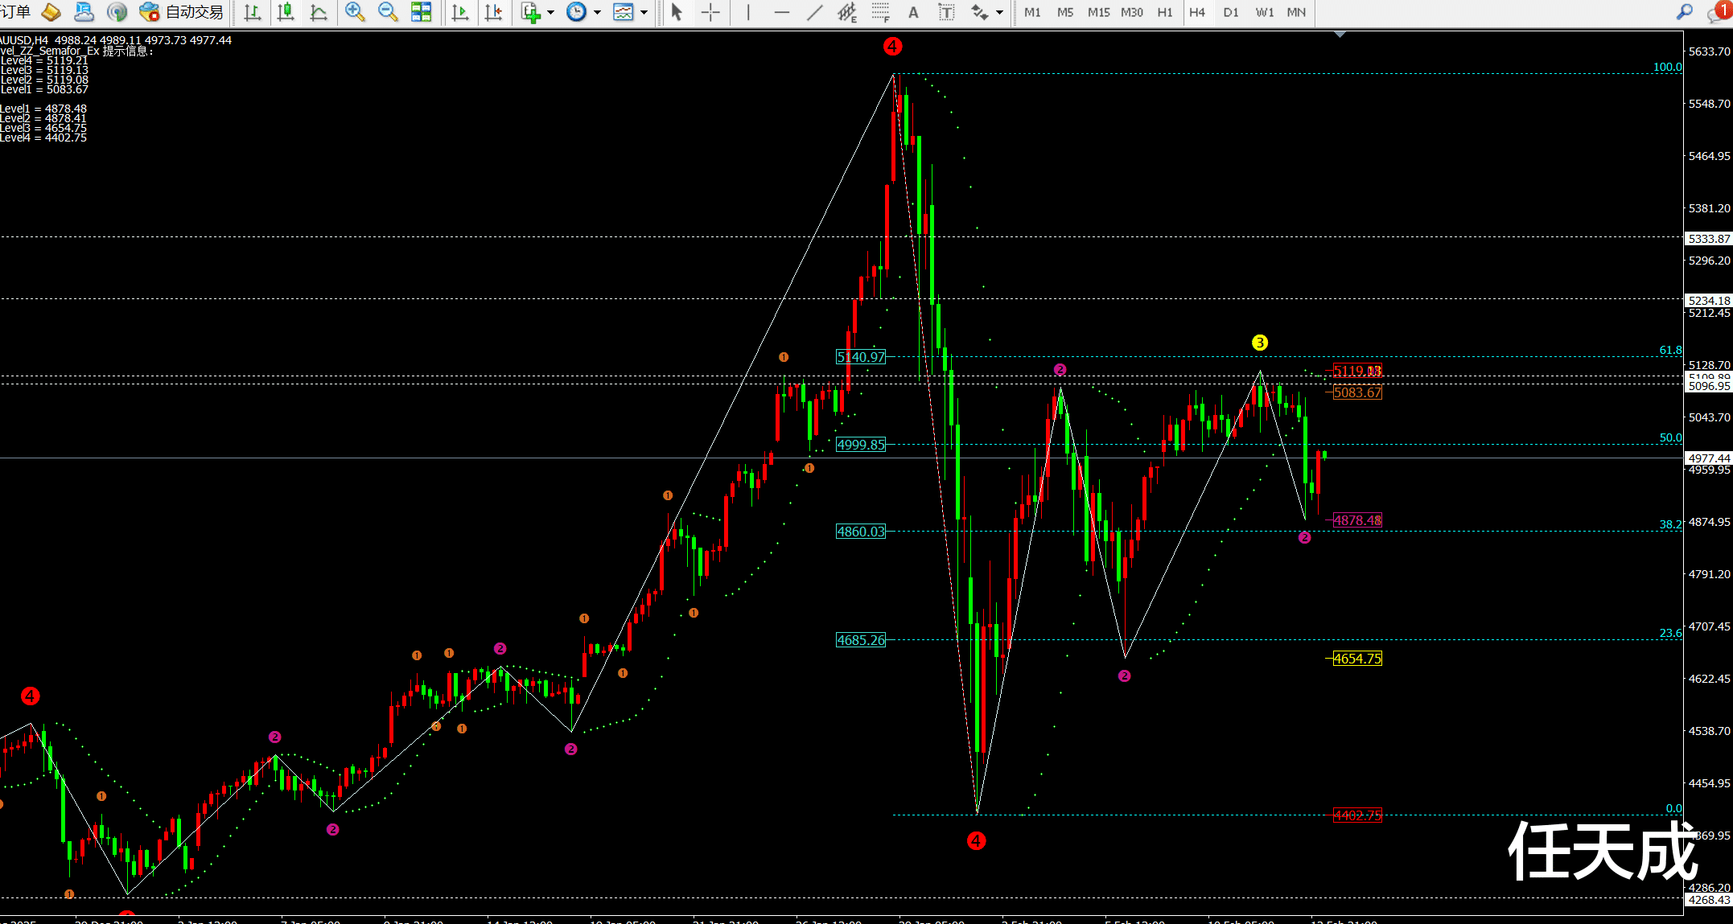Click the zoom in magnifier icon
Viewport: 1733px width, 924px height.
pyautogui.click(x=354, y=12)
